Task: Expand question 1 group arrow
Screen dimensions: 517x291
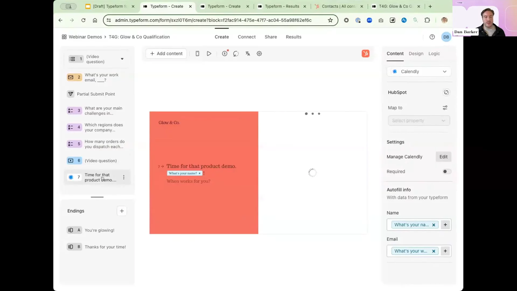Action: pyautogui.click(x=122, y=59)
